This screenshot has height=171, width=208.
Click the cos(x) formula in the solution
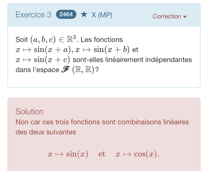(137, 154)
